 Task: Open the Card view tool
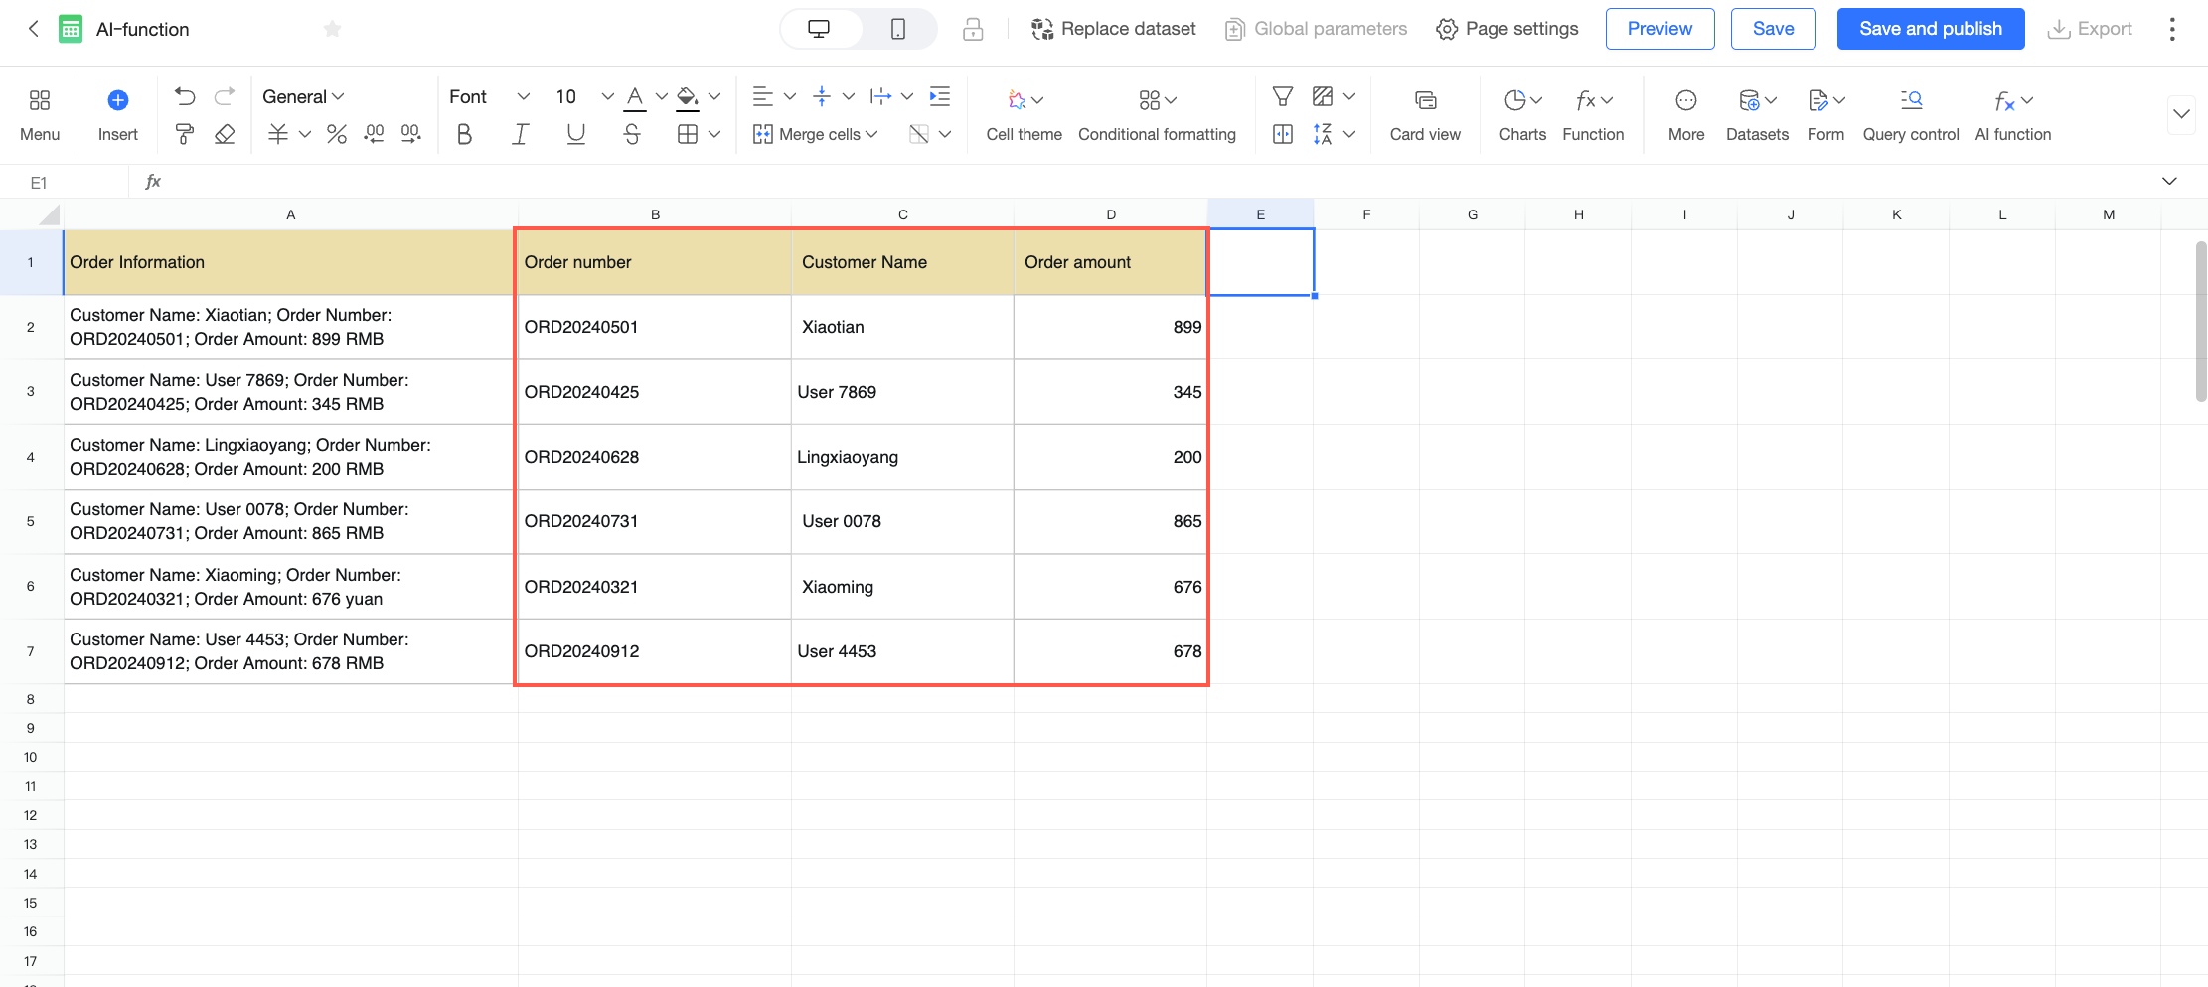pyautogui.click(x=1425, y=114)
